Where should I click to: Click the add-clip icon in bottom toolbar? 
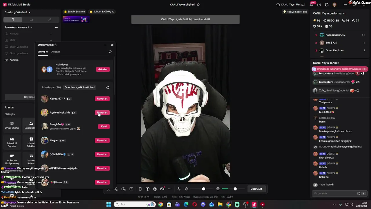click(x=131, y=189)
